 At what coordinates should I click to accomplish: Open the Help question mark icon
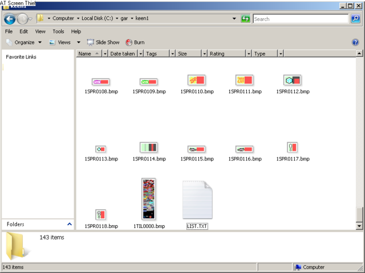point(355,42)
